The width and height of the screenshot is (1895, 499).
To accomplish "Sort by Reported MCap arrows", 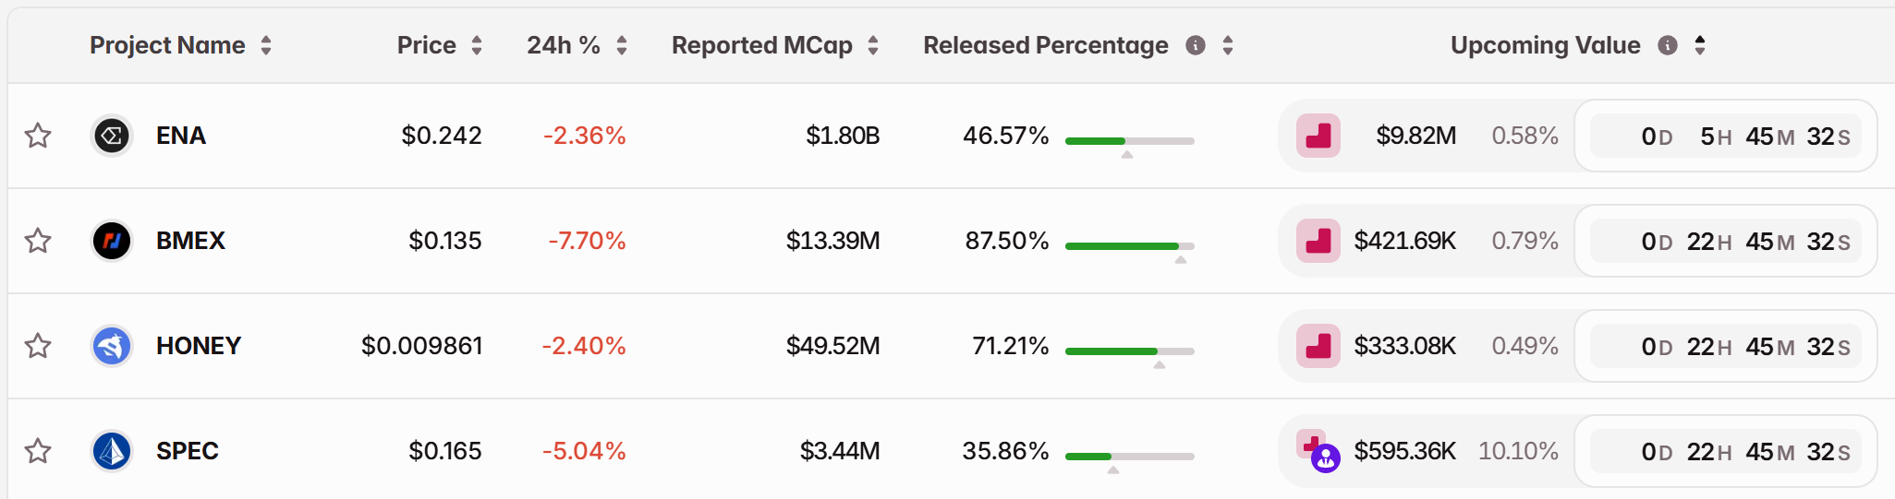I will coord(873,45).
